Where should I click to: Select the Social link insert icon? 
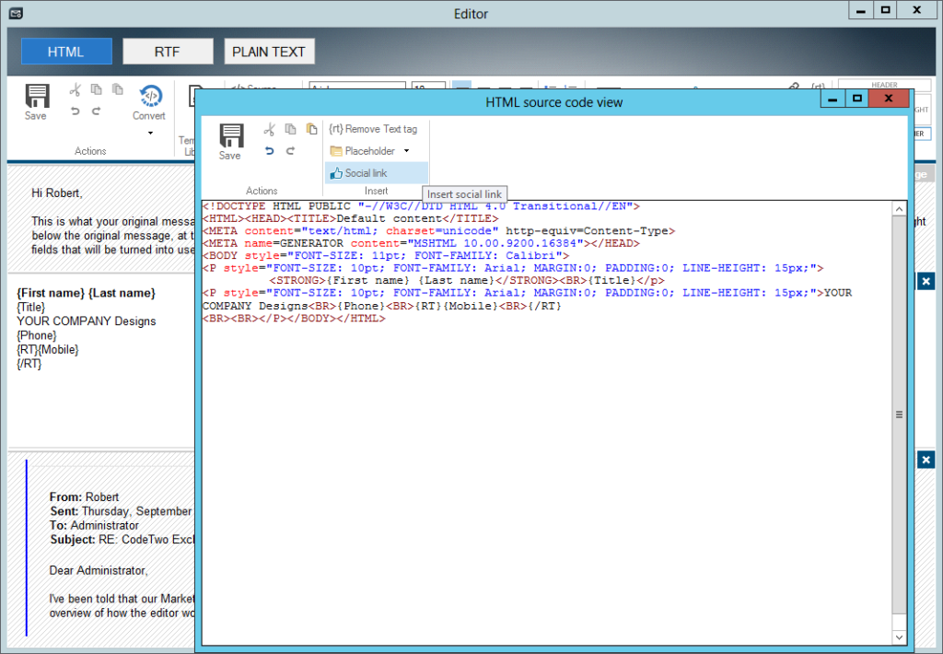point(336,172)
